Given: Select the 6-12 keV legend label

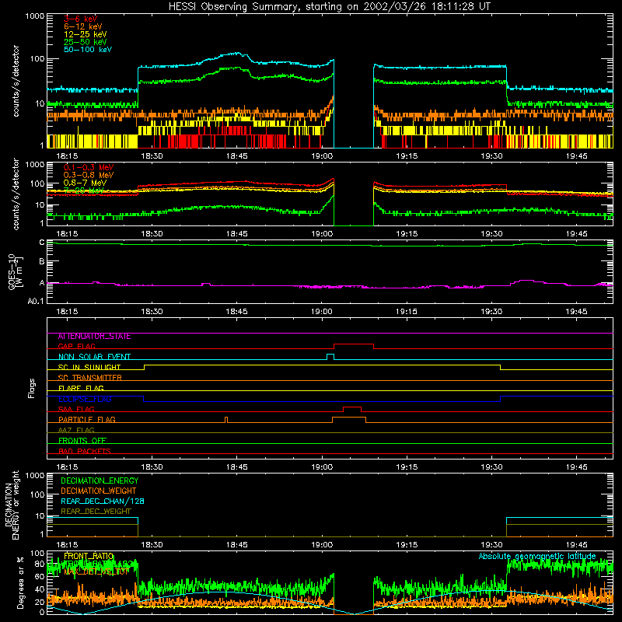Looking at the screenshot, I should coord(83,26).
